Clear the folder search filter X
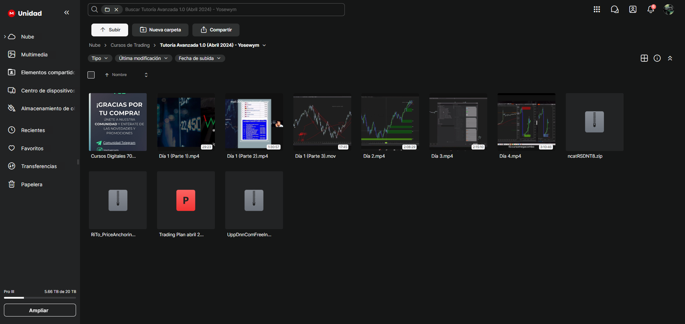Image resolution: width=685 pixels, height=324 pixels. coord(116,10)
